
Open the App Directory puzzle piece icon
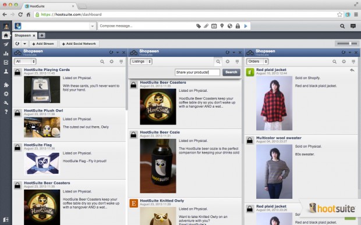(6, 85)
